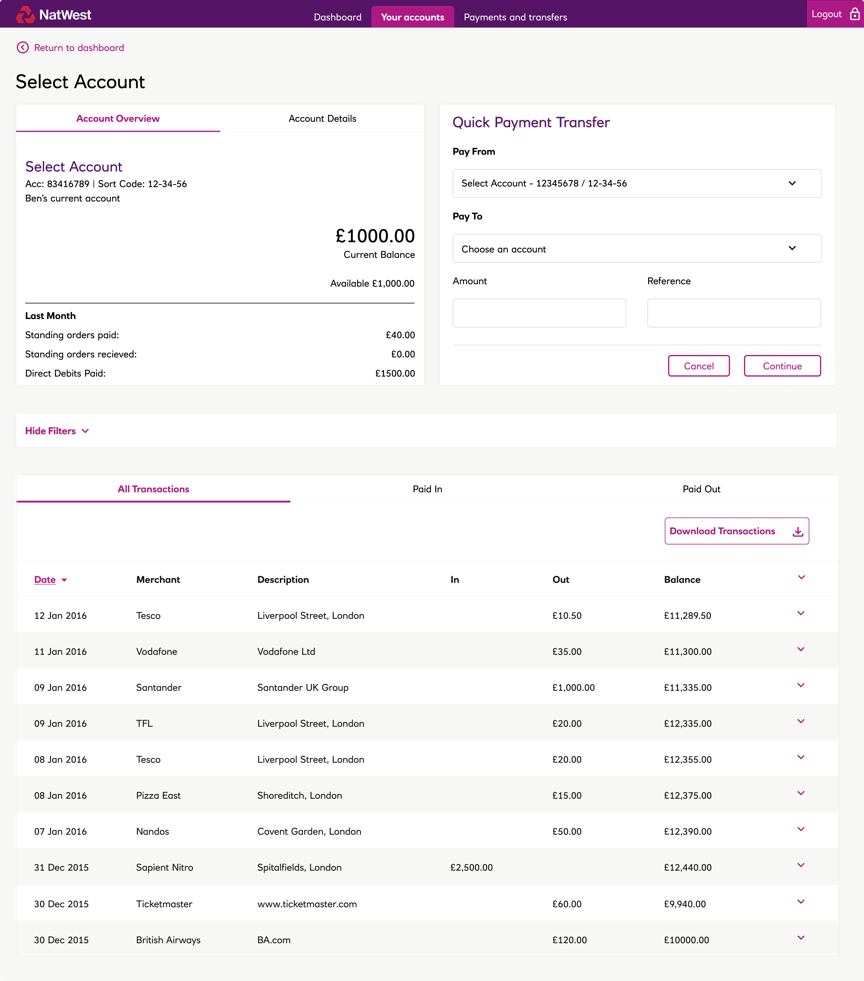
Task: Click the padlock icon beside Logout
Action: click(854, 14)
